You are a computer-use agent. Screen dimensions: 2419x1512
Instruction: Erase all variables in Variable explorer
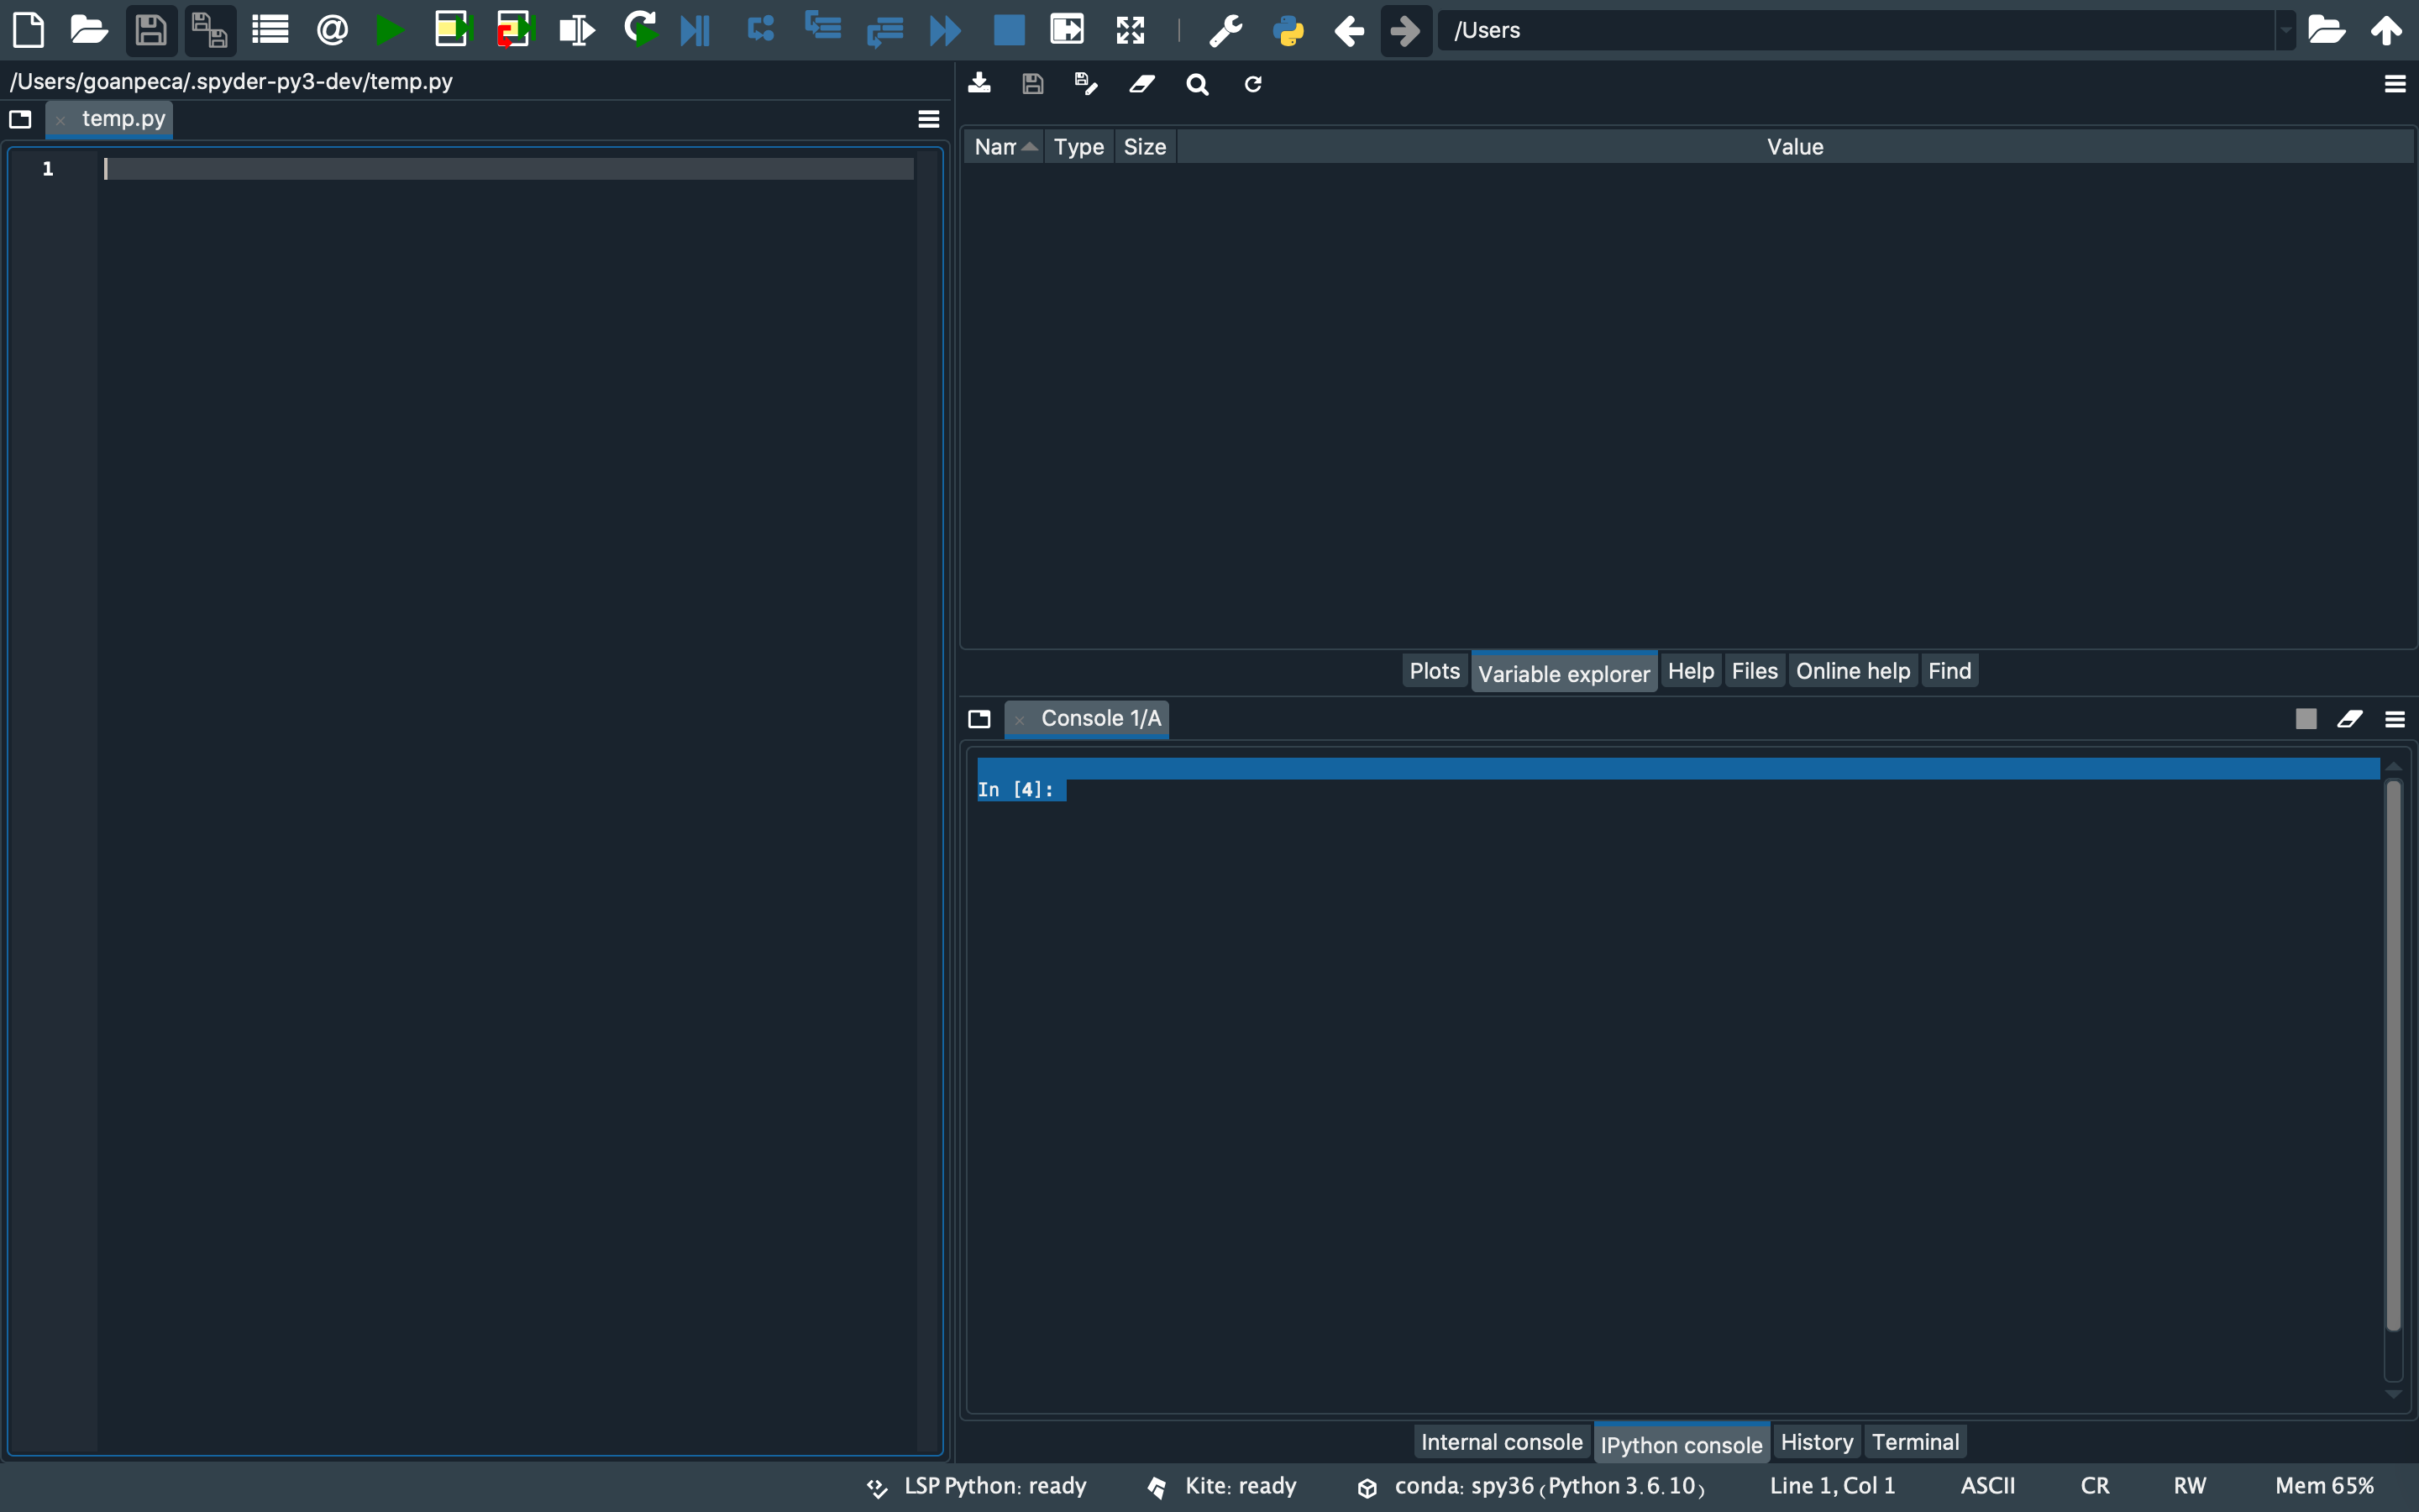tap(1141, 84)
